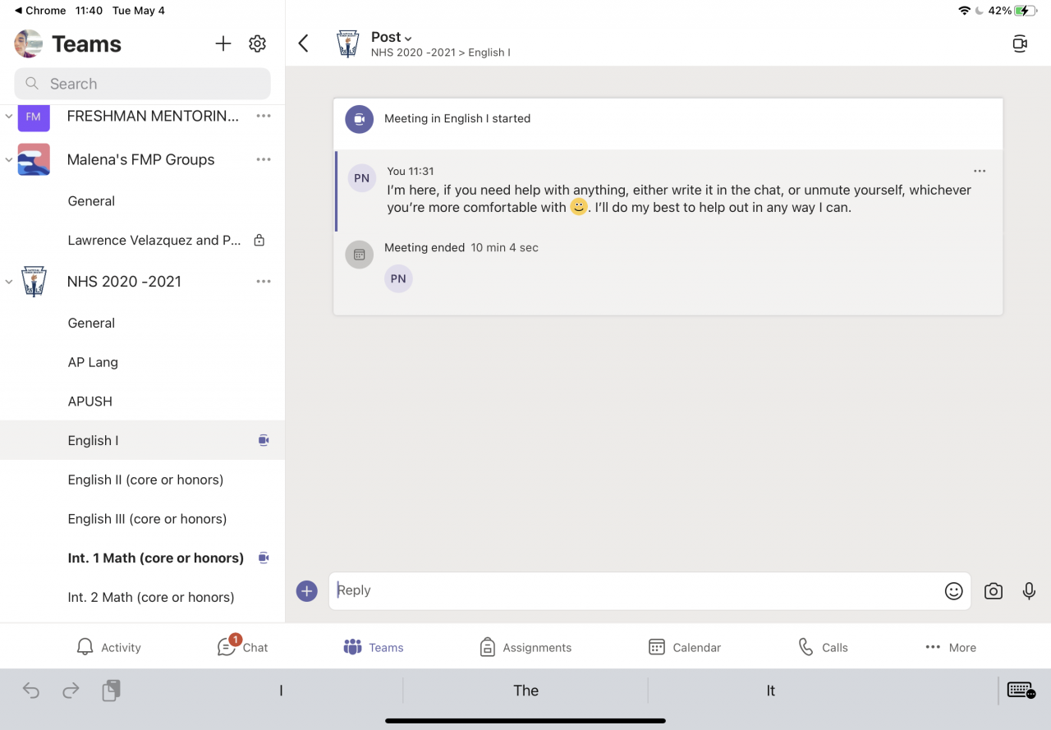Image resolution: width=1051 pixels, height=730 pixels.
Task: Switch to the Chat tab
Action: [242, 646]
